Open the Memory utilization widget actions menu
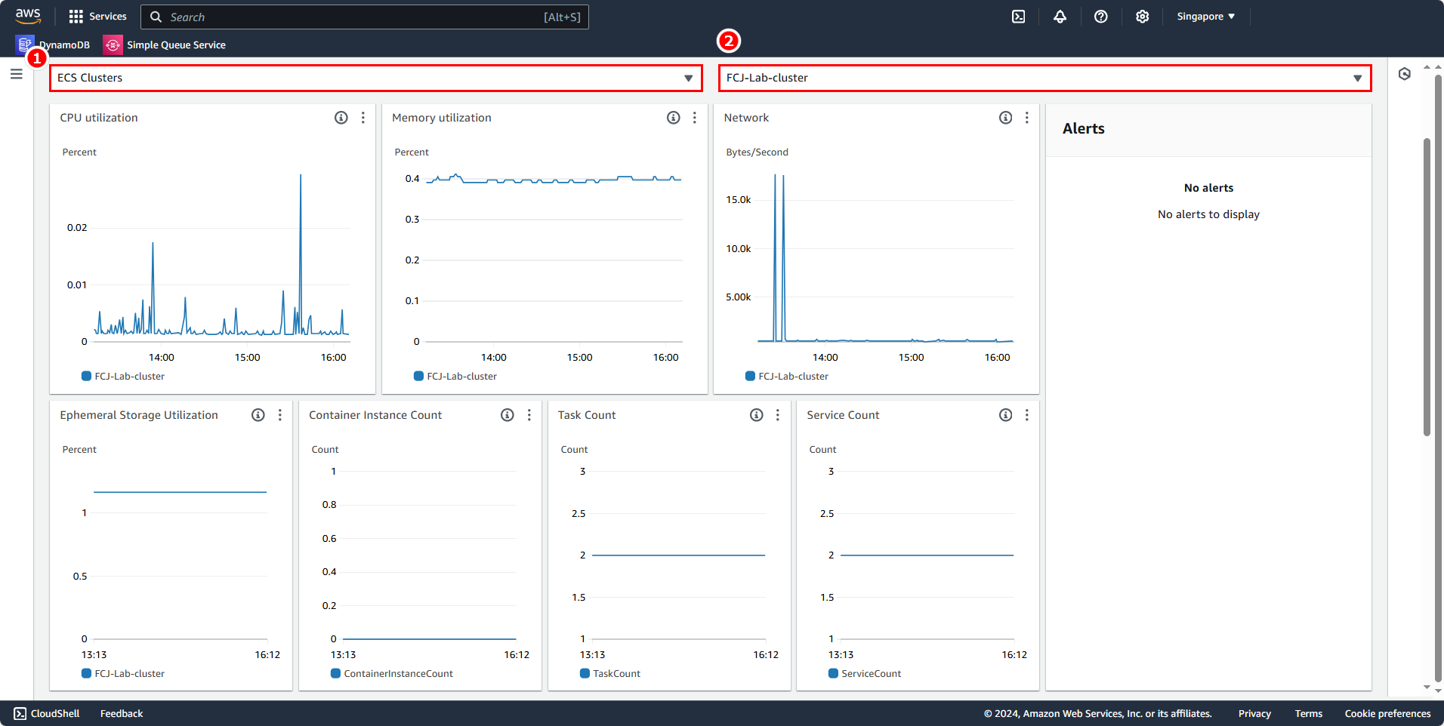 click(695, 118)
